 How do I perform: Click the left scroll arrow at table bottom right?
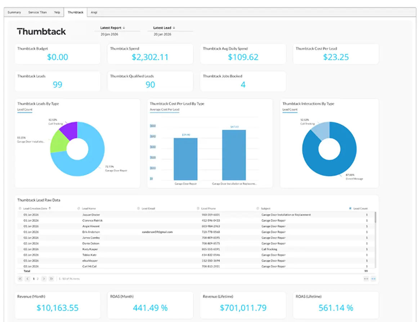[x=366, y=278]
